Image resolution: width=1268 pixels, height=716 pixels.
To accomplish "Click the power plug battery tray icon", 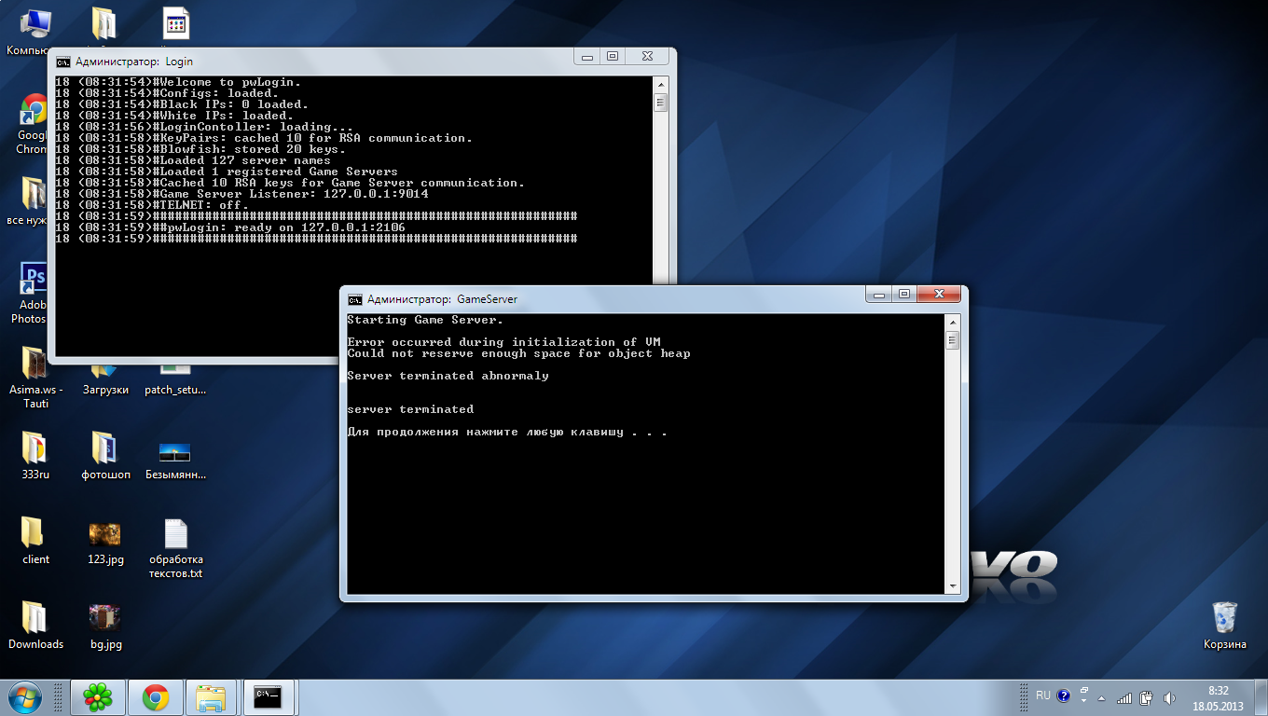I will point(1146,697).
